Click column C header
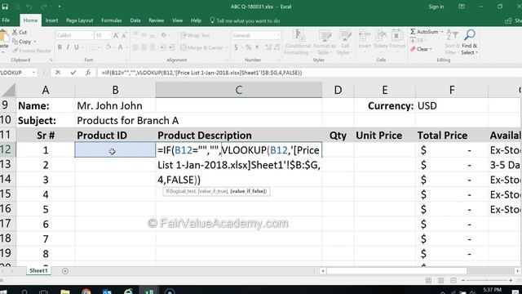This screenshot has height=294, width=522. pyautogui.click(x=238, y=90)
